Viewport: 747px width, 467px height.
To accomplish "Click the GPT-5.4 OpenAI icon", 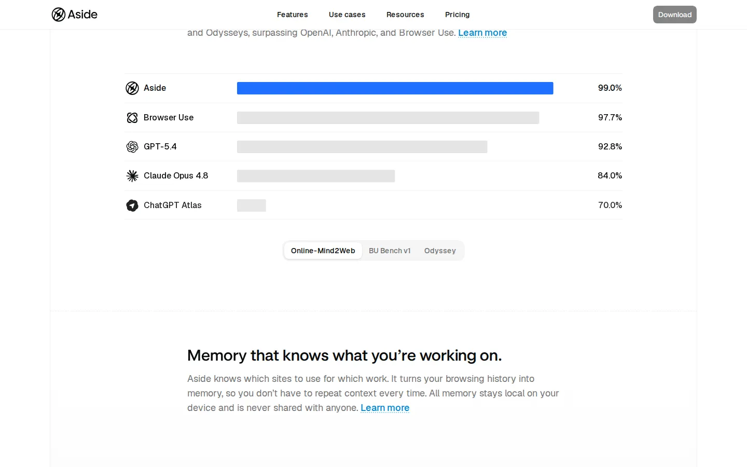I will pyautogui.click(x=132, y=147).
